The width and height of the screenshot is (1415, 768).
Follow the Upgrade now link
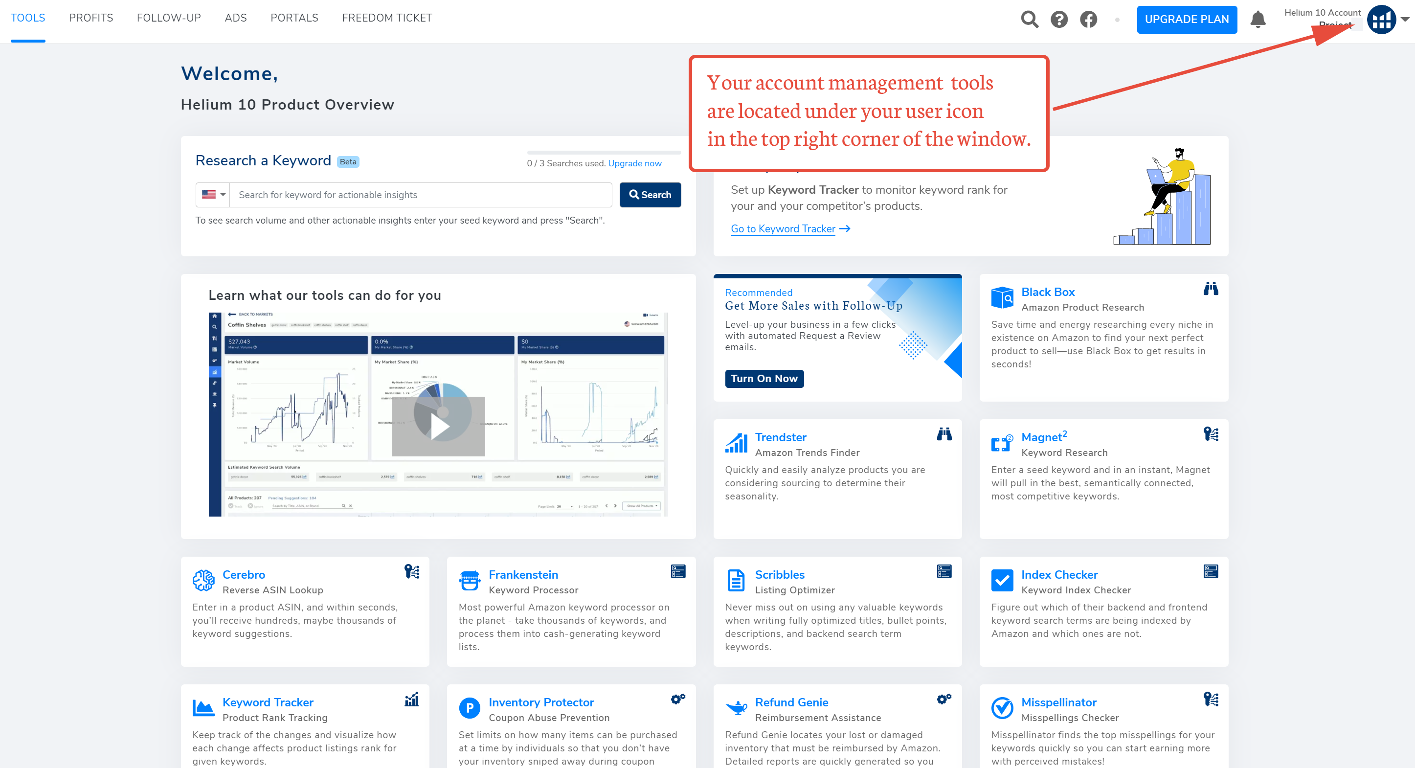pyautogui.click(x=634, y=163)
